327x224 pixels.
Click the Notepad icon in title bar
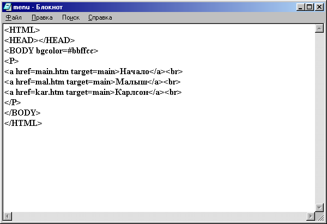click(x=7, y=7)
